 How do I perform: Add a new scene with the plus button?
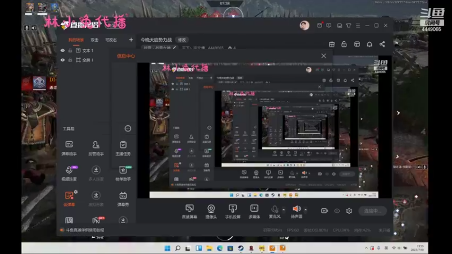(x=131, y=40)
